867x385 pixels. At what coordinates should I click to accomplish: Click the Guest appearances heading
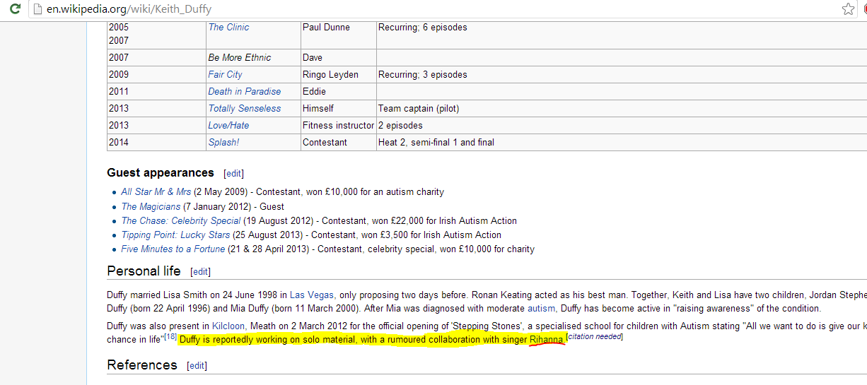click(x=161, y=173)
